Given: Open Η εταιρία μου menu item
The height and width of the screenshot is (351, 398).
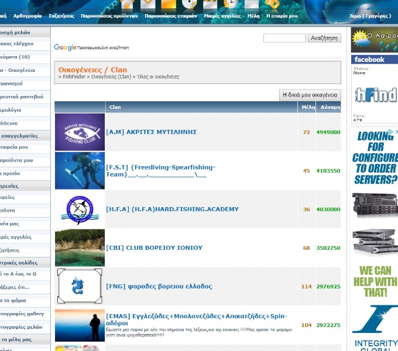Looking at the screenshot, I should point(282,16).
